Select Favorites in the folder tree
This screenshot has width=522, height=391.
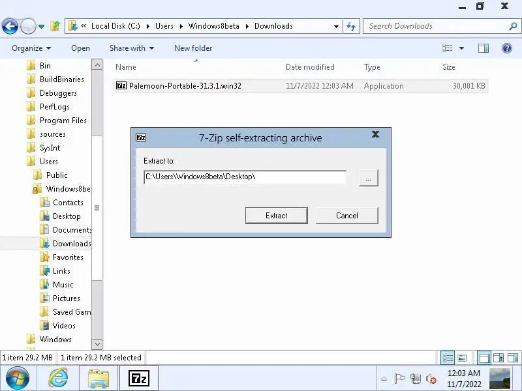click(68, 257)
